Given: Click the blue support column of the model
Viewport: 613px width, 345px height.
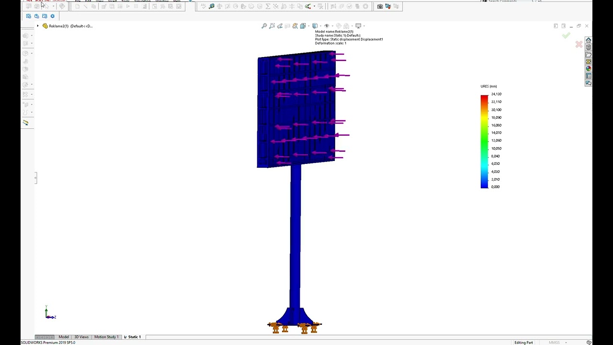Looking at the screenshot, I should pos(295,237).
